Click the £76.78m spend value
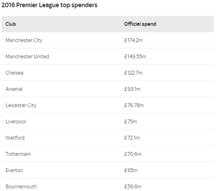Screen dimensions: 224x191 coord(133,105)
